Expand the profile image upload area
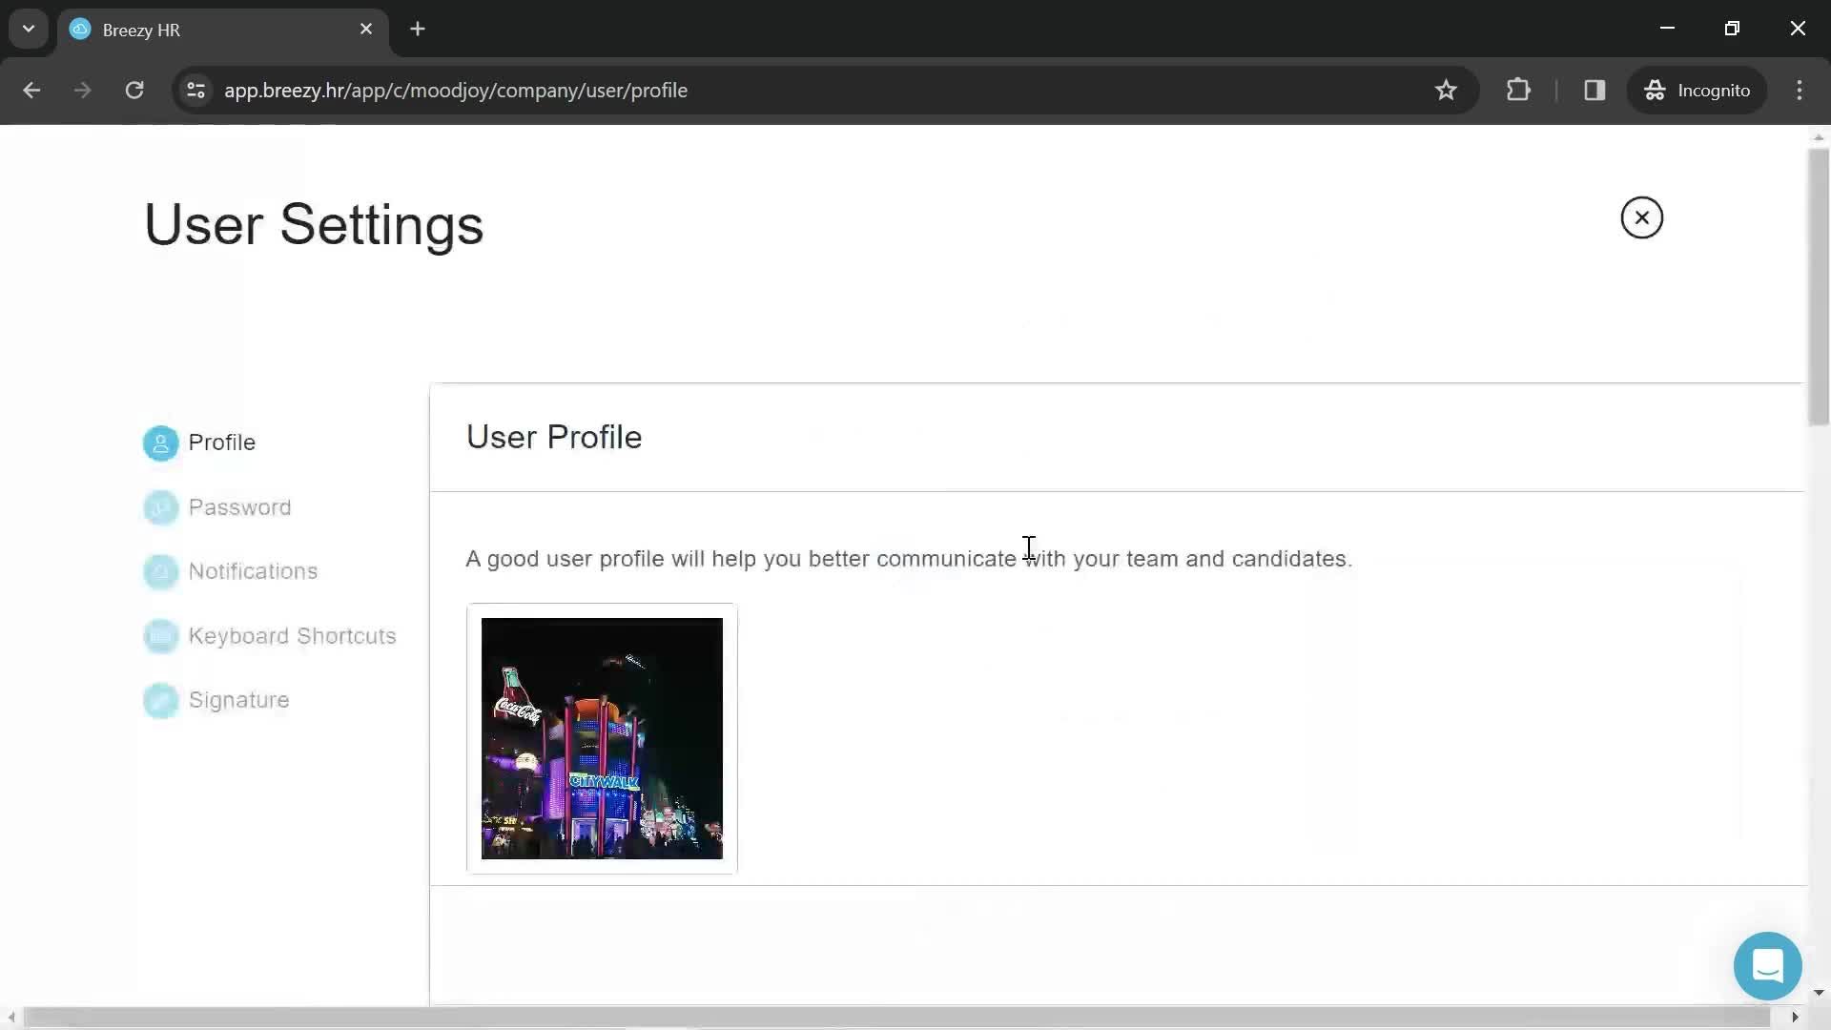Screen dimensions: 1831x1030 pyautogui.click(x=603, y=737)
